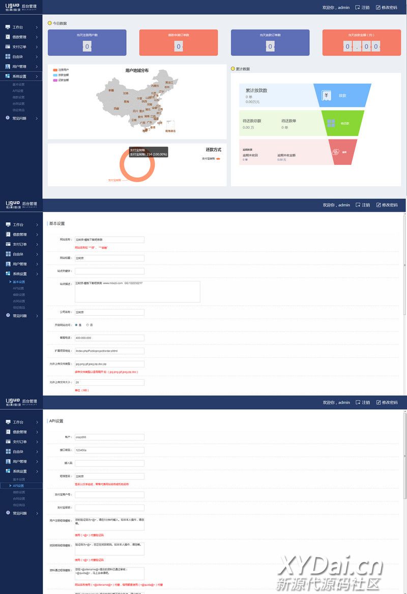Click the 注销 logout icon in top header
The width and height of the screenshot is (407, 594).
pos(358,8)
